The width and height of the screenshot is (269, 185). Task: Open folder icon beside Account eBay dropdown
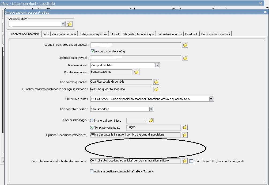(x=69, y=24)
